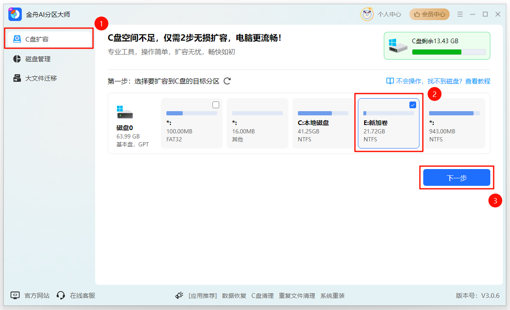Click the C盘剩余 green progress bar
Viewport: 510px width, 310px height.
coord(449,52)
